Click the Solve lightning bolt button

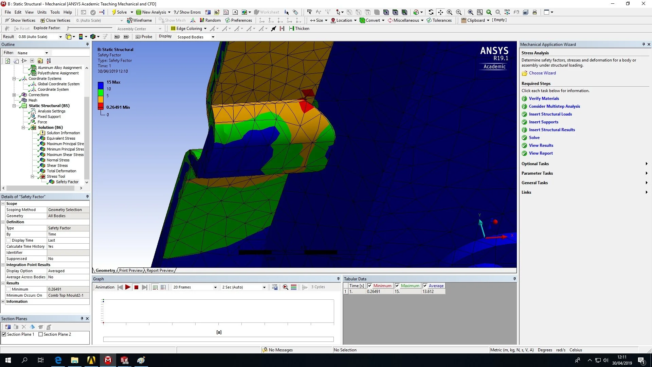[x=119, y=12]
